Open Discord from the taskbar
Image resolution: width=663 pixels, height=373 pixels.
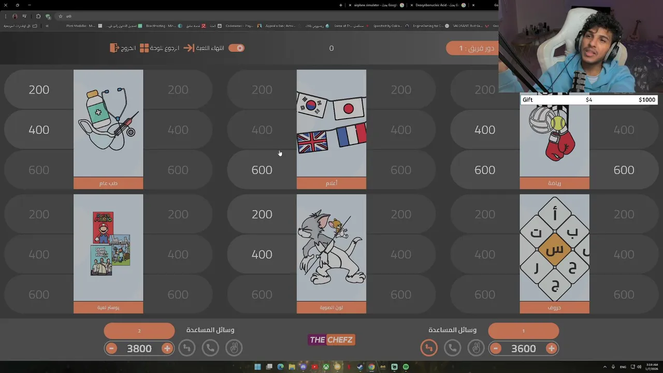(303, 367)
